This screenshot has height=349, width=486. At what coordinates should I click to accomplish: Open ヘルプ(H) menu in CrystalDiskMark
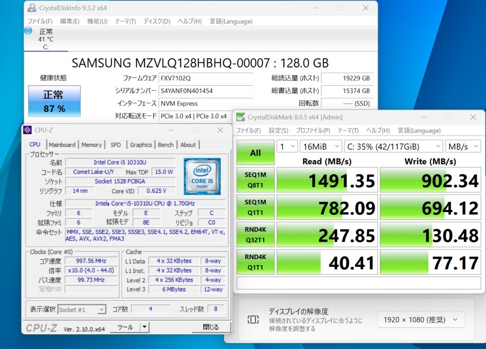(x=378, y=130)
